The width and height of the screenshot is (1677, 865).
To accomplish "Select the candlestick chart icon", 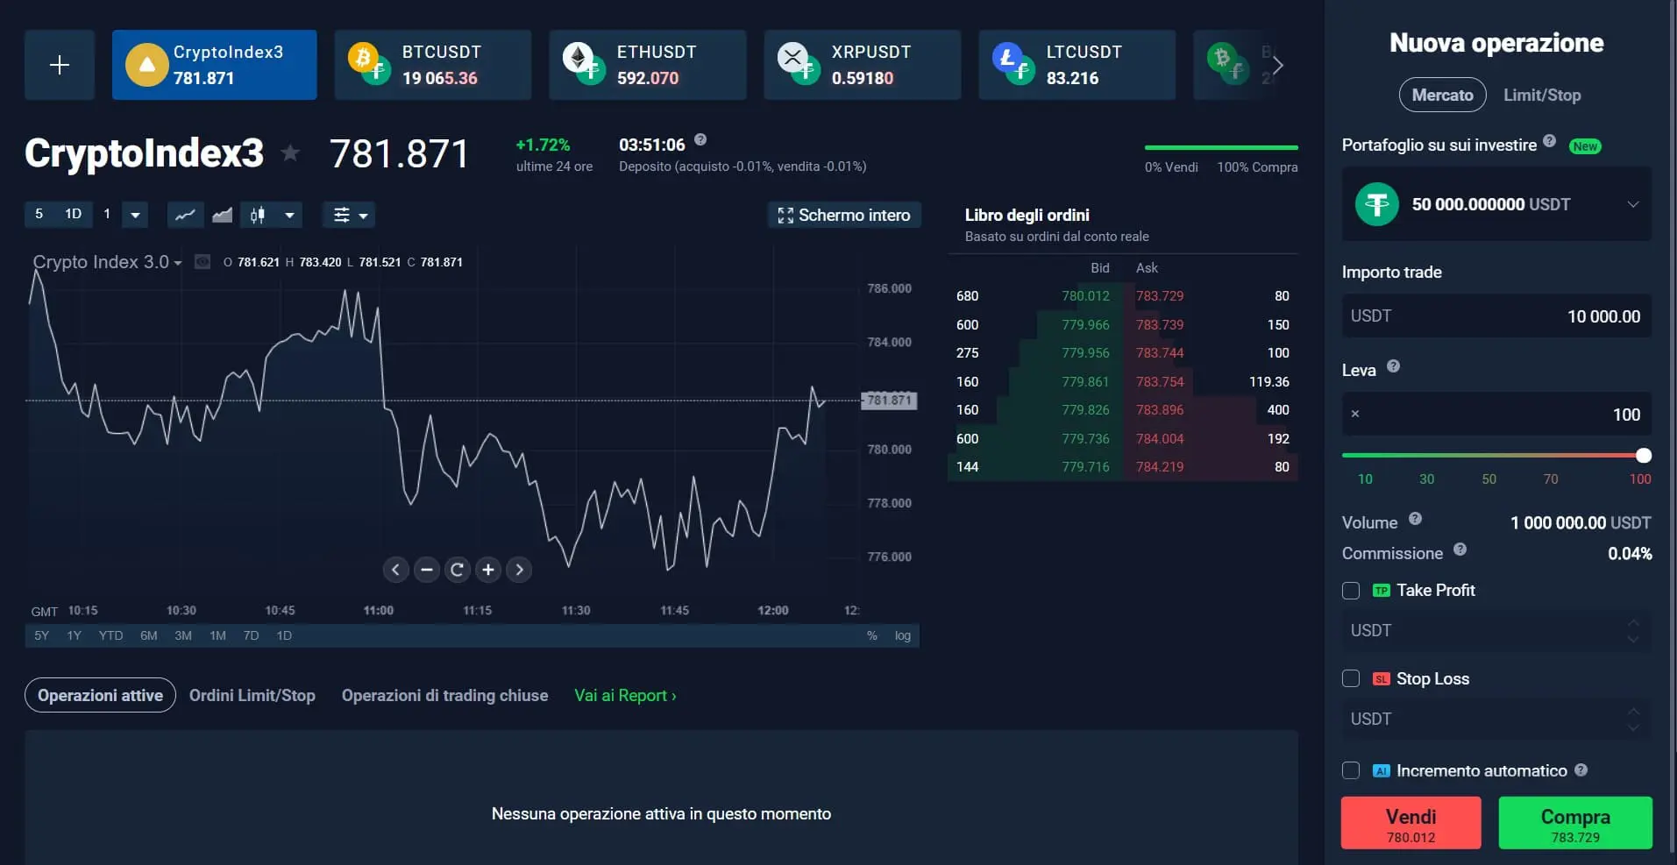I will [255, 215].
